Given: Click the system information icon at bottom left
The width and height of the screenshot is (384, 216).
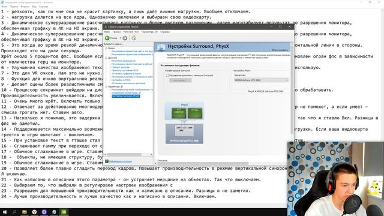Looking at the screenshot, I should point(107,161).
